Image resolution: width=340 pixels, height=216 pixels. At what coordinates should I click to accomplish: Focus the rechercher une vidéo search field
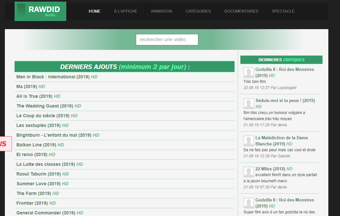pos(167,40)
